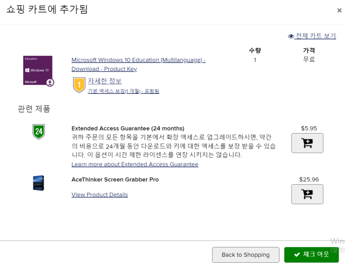Image resolution: width=345 pixels, height=266 pixels.
Task: Click the 관련 제품 heading
Action: (34, 109)
